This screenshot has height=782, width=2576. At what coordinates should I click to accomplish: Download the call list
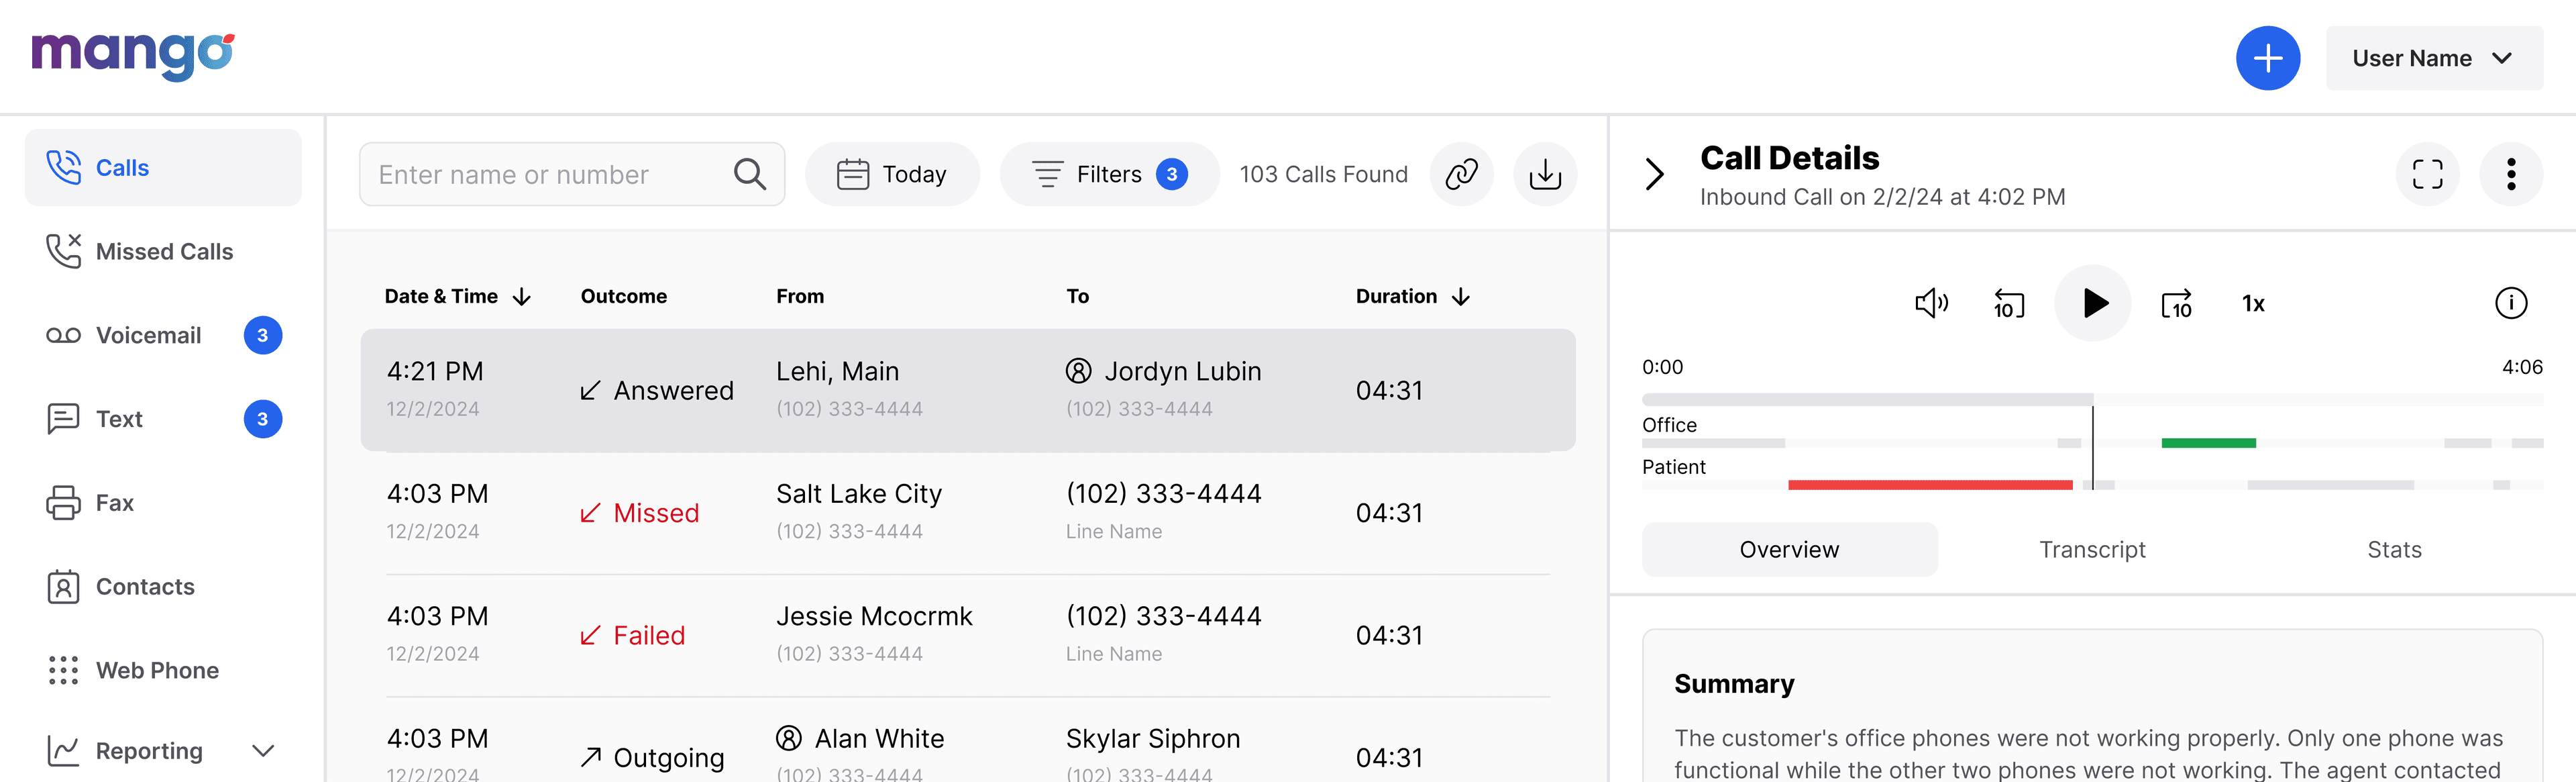pyautogui.click(x=1544, y=174)
